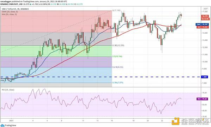
Task: Click the blue EMA 15.197 axis label
Action: (x=202, y=25)
